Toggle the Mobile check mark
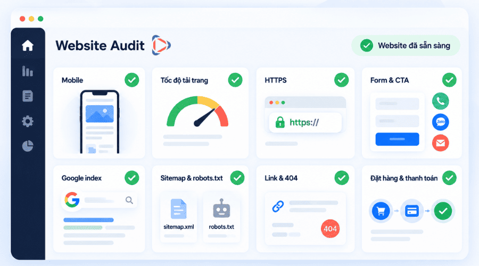 tap(131, 80)
